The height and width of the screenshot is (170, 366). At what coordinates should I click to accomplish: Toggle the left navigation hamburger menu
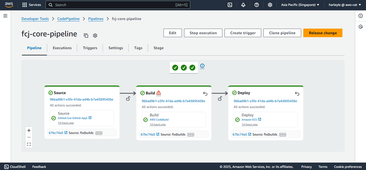click(5, 16)
